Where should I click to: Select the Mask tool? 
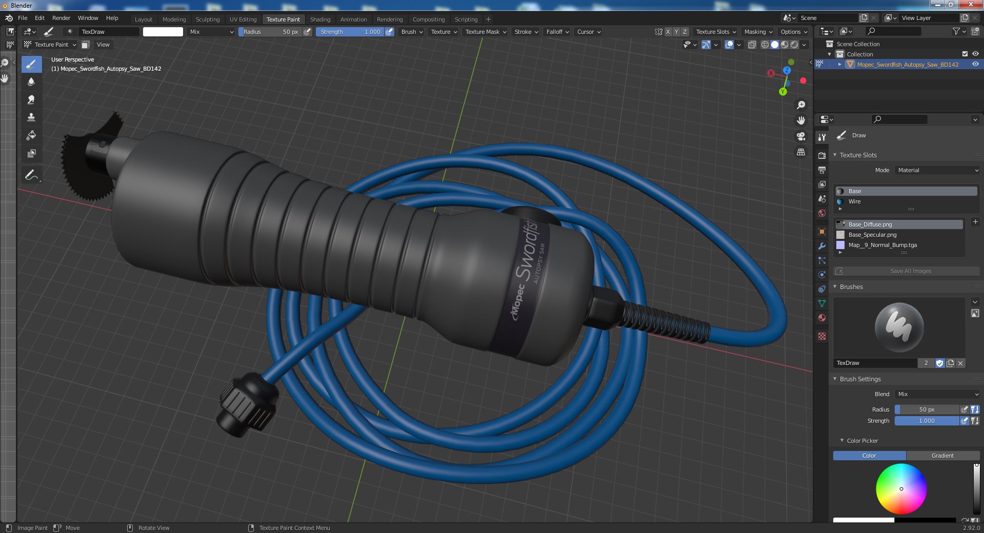[x=31, y=153]
